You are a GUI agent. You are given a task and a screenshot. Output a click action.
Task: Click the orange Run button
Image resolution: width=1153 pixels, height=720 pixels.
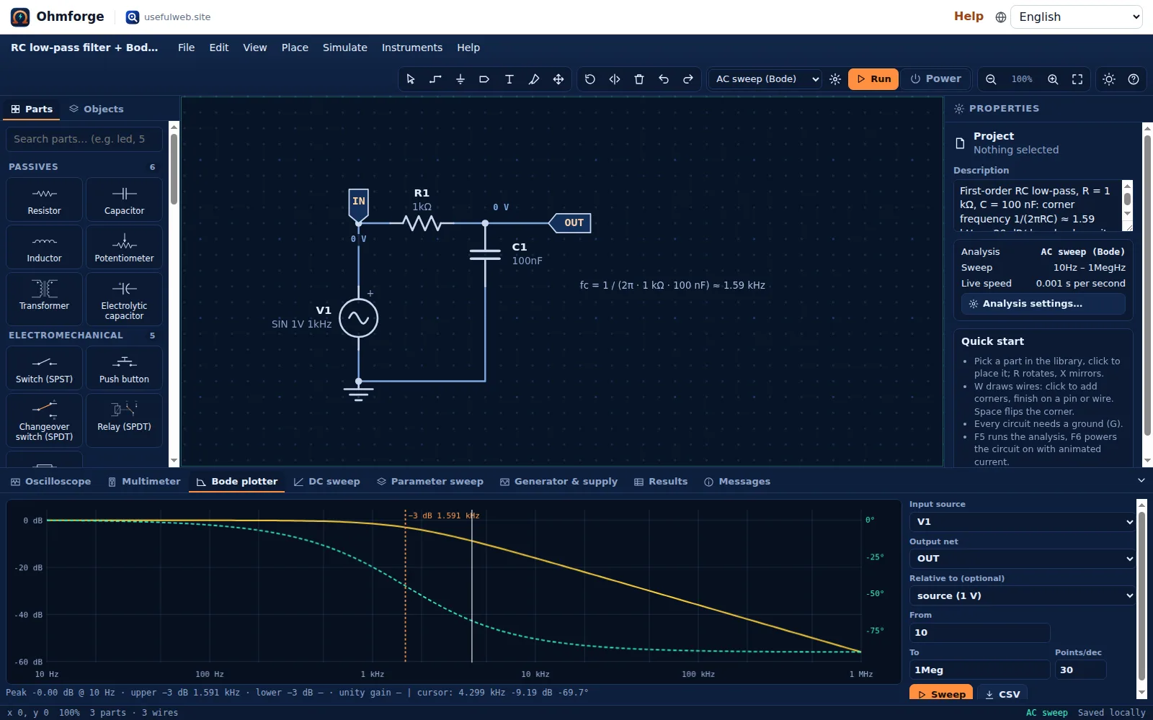[873, 79]
